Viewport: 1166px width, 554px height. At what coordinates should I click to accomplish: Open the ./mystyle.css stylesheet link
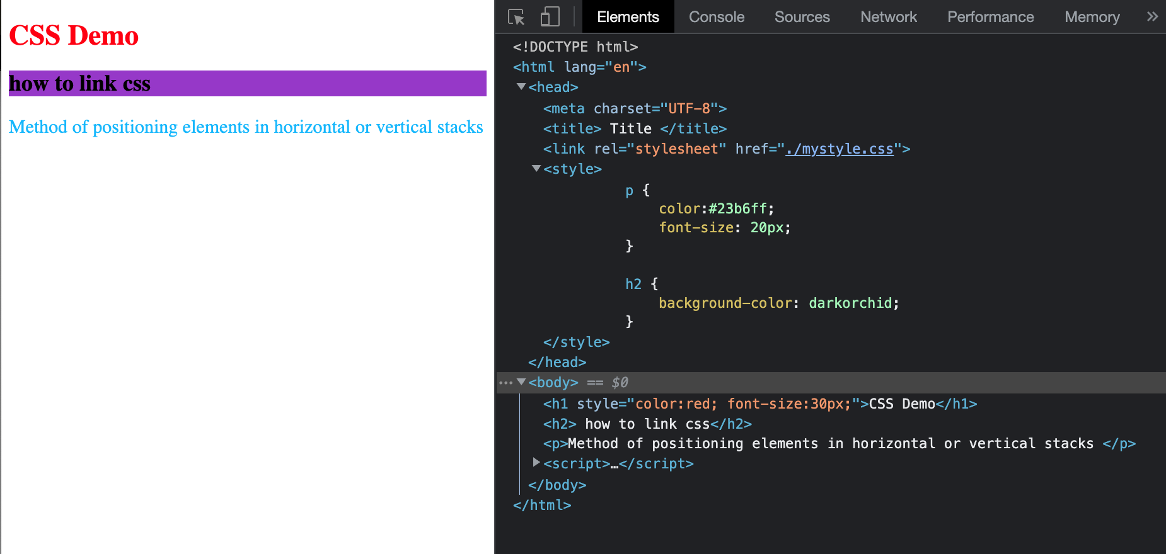point(839,149)
